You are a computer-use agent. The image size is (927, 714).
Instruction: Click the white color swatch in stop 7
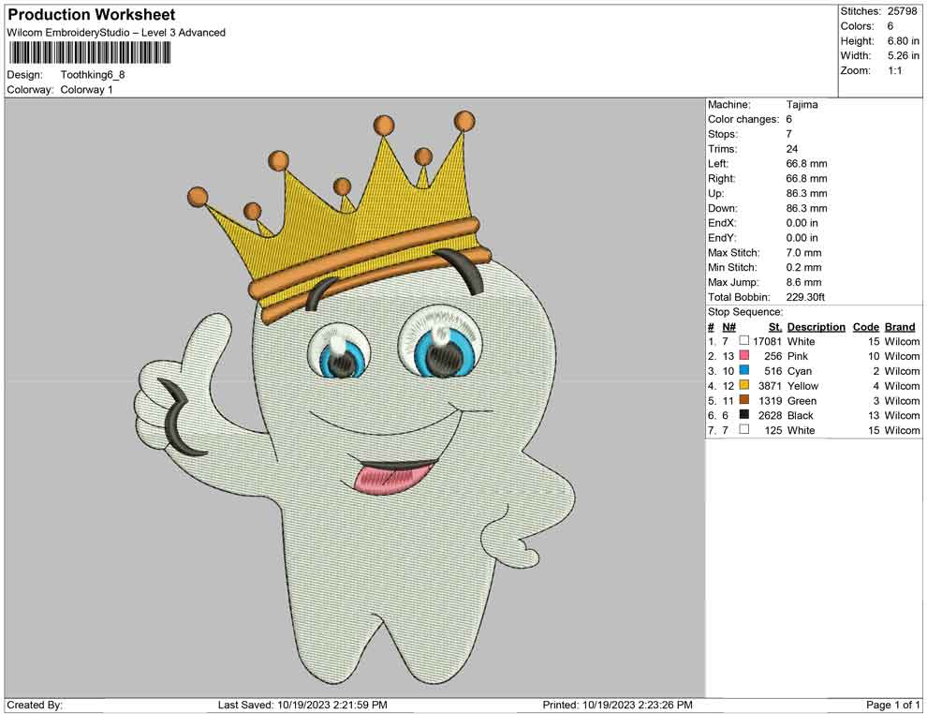(x=744, y=429)
